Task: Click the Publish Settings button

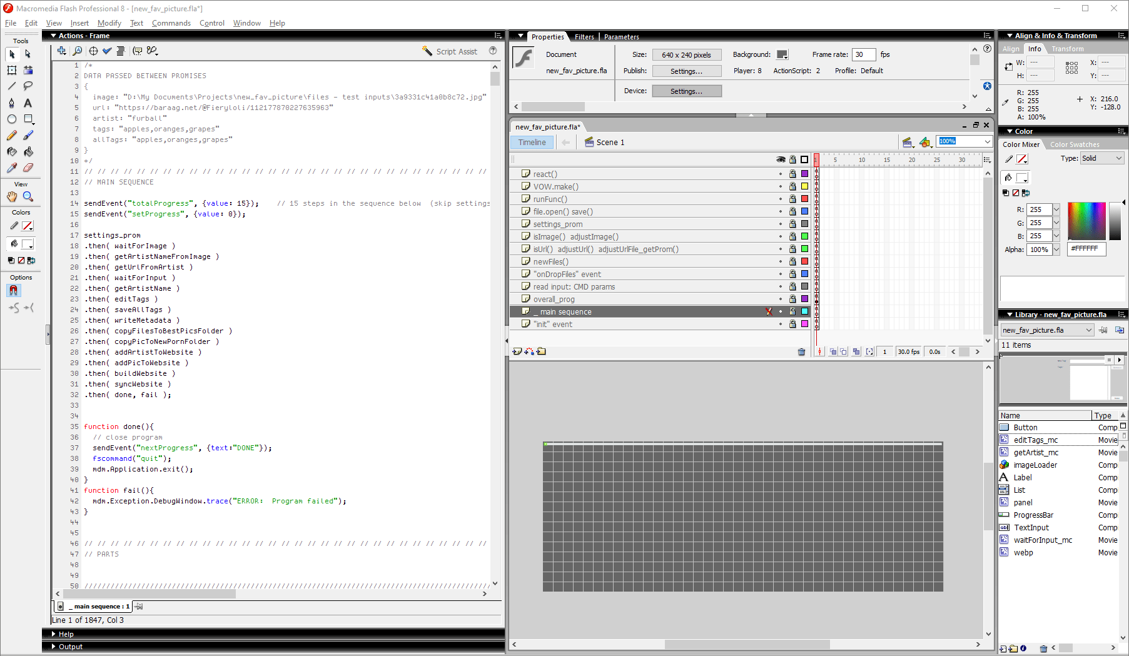Action: 686,71
